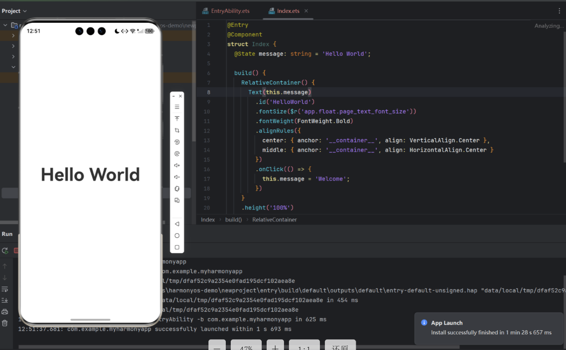The image size is (566, 350).
Task: Tap the emulator Back triangle button
Action: click(x=177, y=224)
